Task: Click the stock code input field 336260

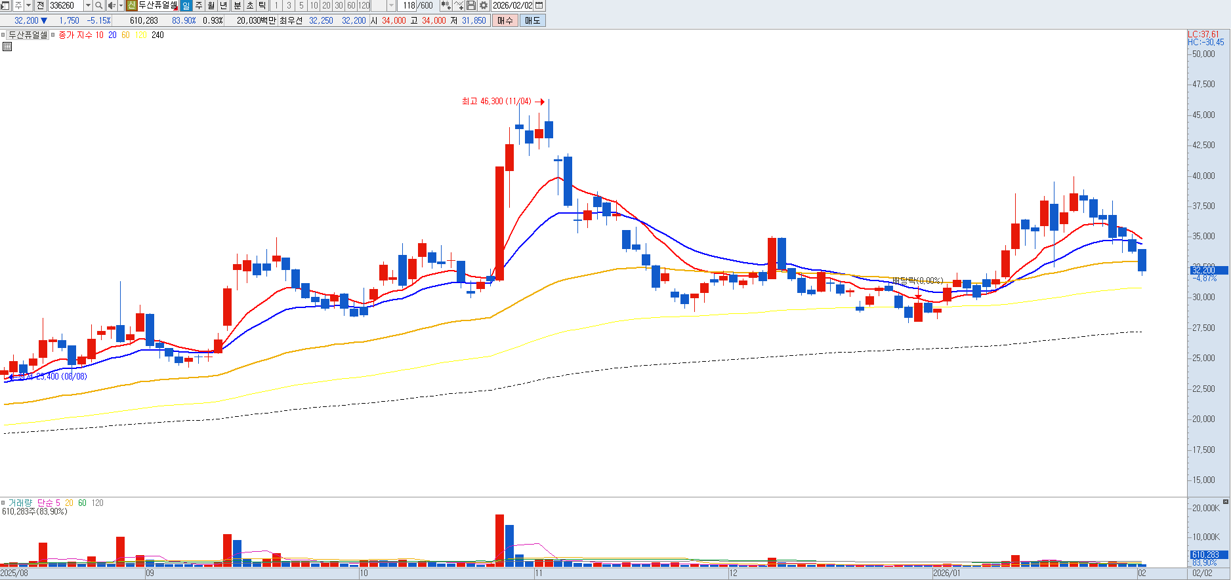Action: pos(66,5)
